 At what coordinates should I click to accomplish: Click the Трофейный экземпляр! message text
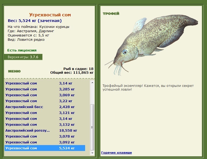tap(148, 87)
